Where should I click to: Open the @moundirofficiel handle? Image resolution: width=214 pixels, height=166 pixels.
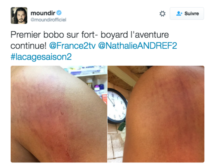pos(48,20)
